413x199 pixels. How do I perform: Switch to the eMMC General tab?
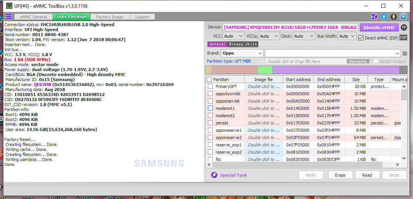tap(33, 17)
